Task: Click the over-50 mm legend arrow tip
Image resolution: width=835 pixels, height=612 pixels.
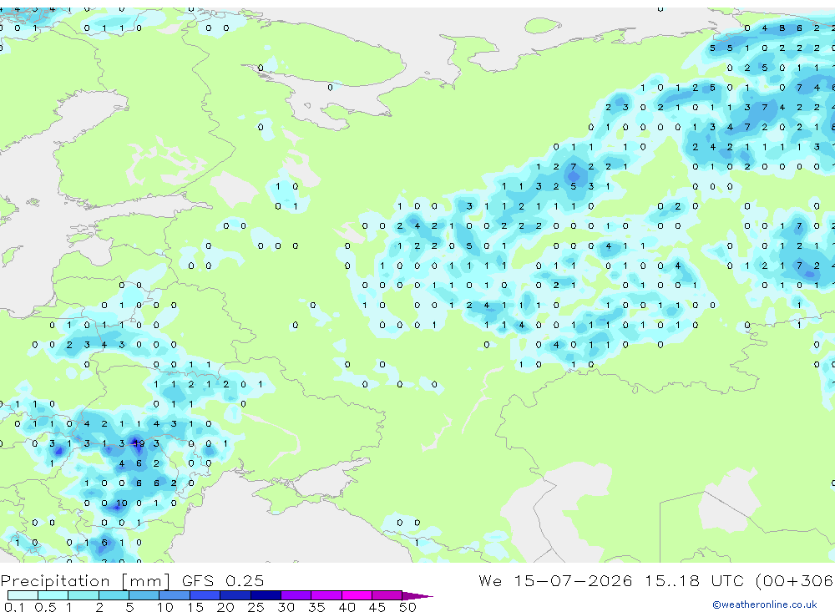Action: pyautogui.click(x=418, y=595)
